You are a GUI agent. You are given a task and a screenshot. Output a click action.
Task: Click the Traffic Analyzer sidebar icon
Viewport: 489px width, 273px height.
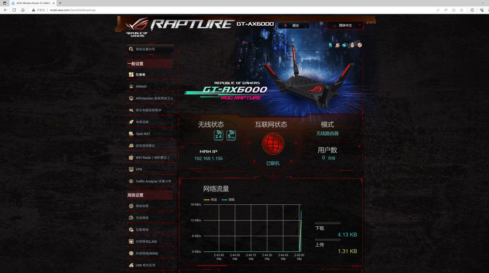tap(131, 181)
